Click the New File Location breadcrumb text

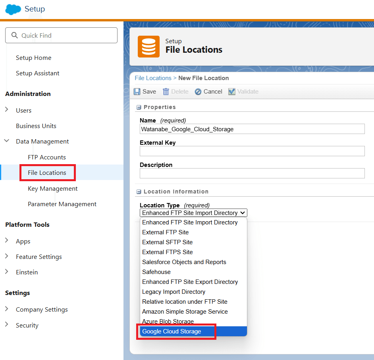(203, 78)
